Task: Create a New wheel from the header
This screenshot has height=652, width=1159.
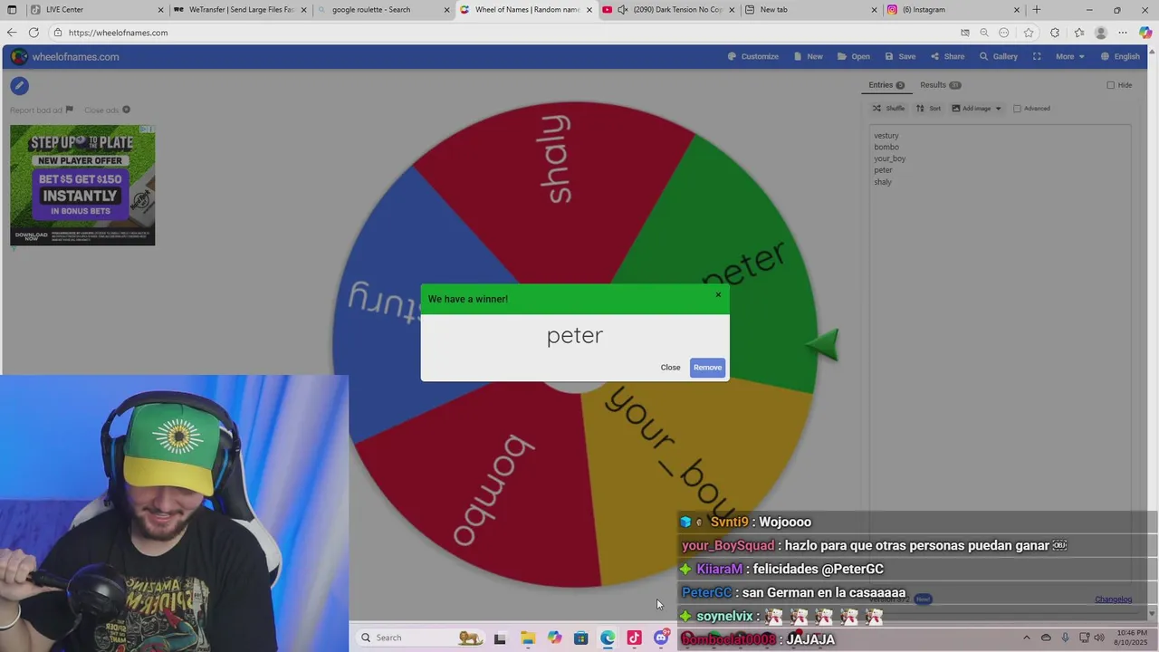Action: pos(808,56)
